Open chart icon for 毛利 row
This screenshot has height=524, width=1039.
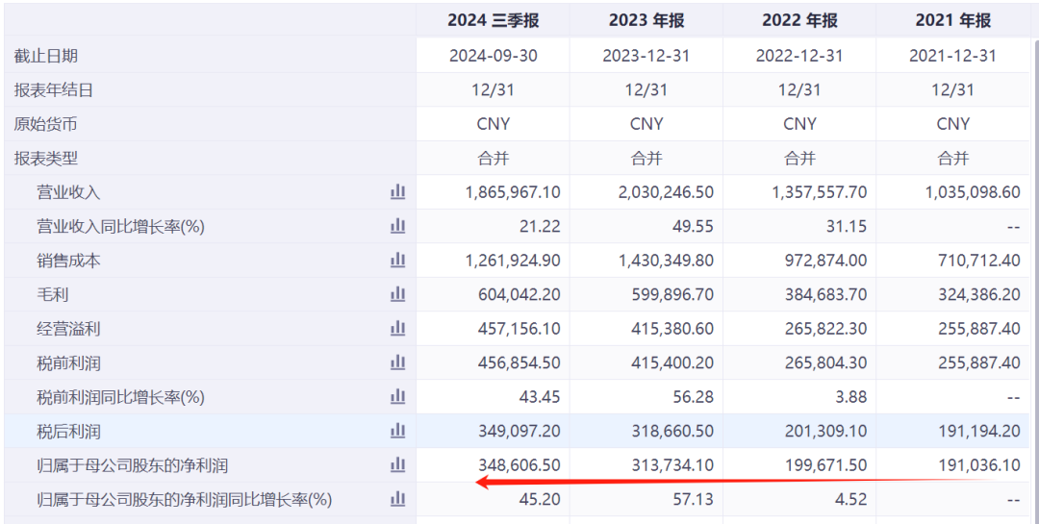point(397,294)
